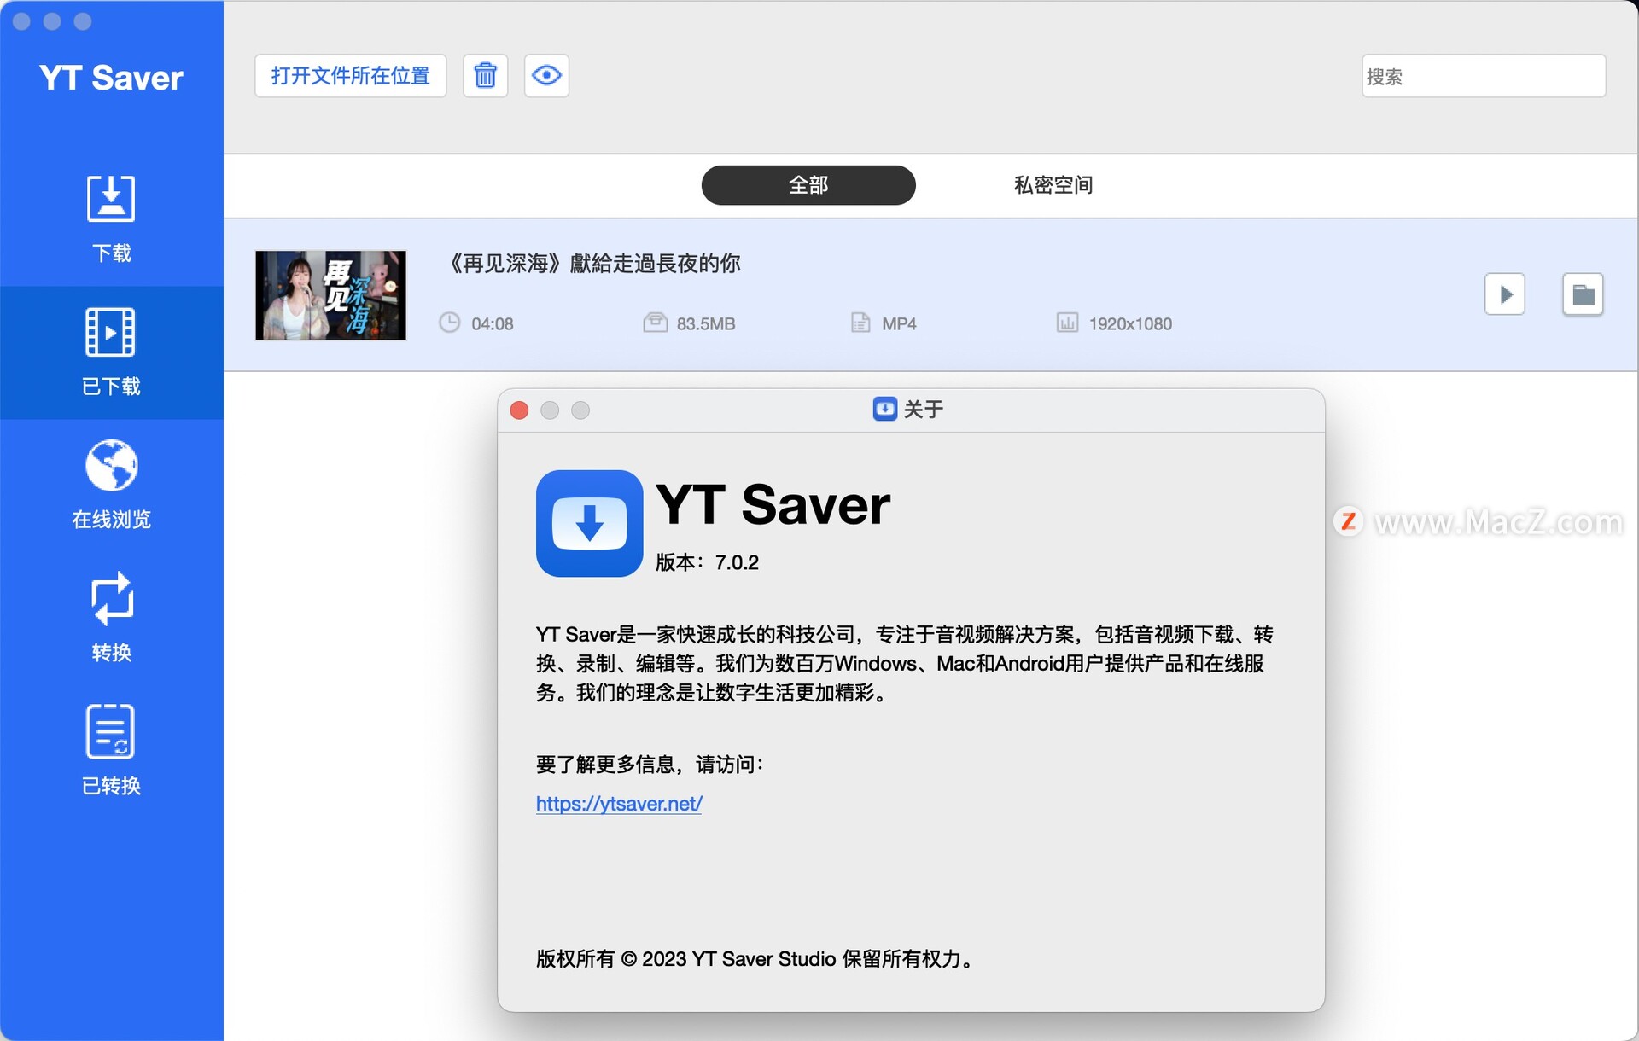The width and height of the screenshot is (1639, 1041).
Task: Click the MP4 format label
Action: tap(899, 324)
